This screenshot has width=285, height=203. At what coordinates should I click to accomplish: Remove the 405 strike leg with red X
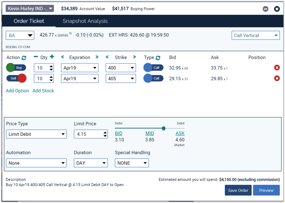277,78
